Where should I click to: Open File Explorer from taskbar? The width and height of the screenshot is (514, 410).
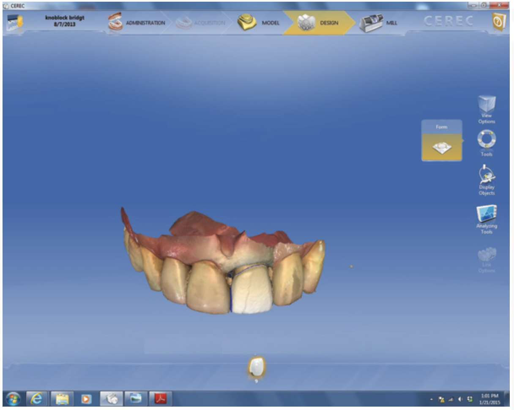tap(62, 399)
